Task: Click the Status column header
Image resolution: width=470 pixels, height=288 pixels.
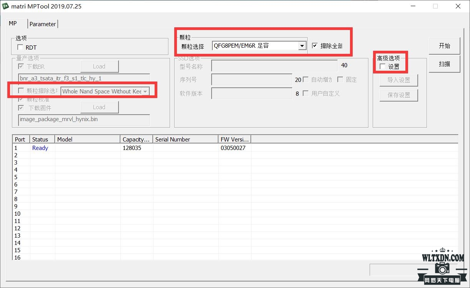Action: pyautogui.click(x=43, y=140)
